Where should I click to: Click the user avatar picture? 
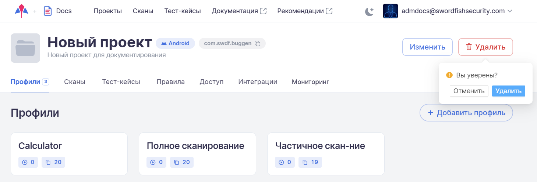[390, 11]
